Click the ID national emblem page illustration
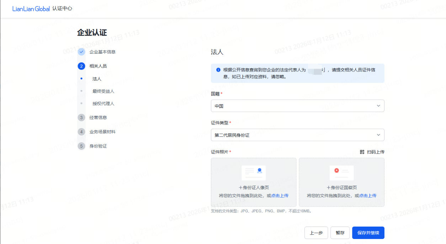This screenshot has height=244, width=446. pos(341,173)
